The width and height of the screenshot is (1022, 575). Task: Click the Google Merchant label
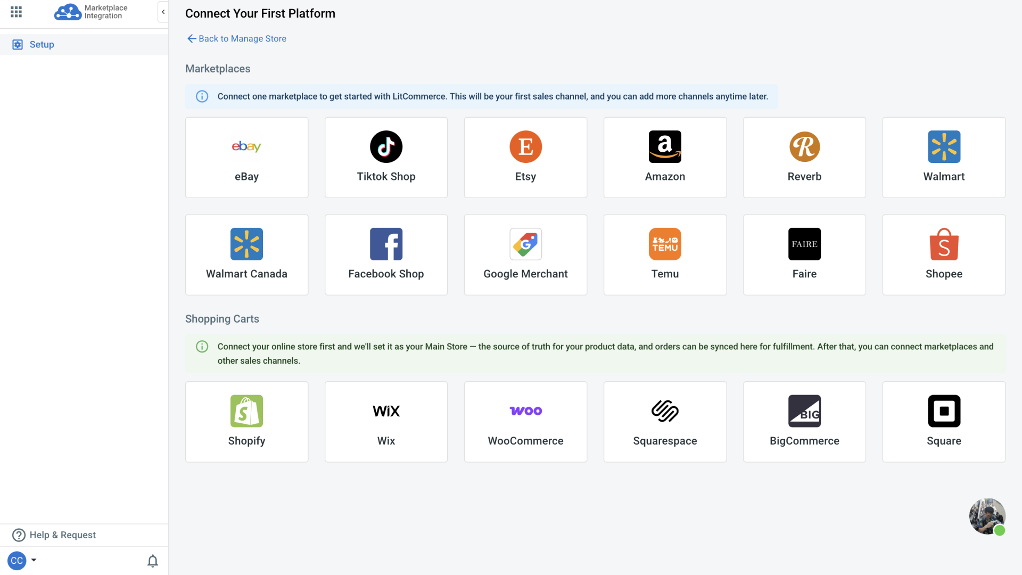pos(525,274)
